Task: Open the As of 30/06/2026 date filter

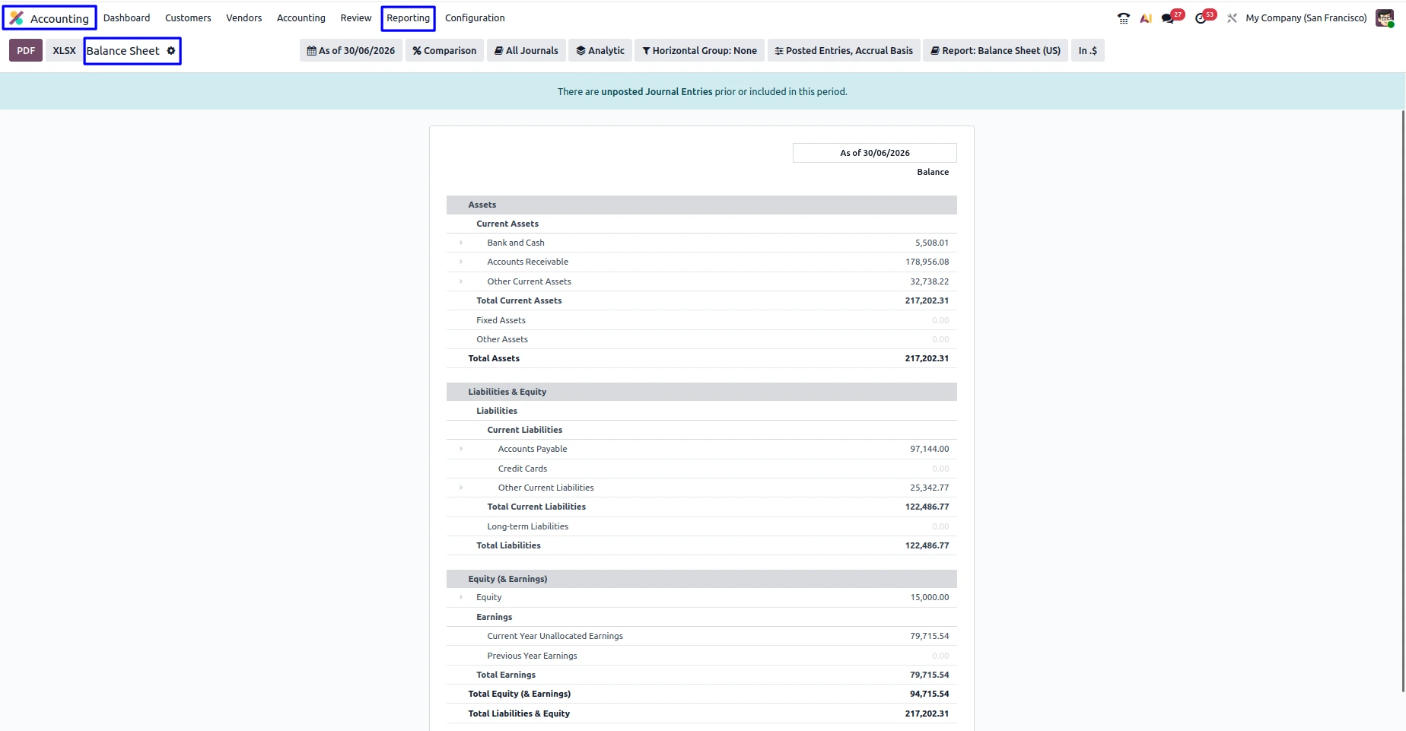Action: [351, 51]
